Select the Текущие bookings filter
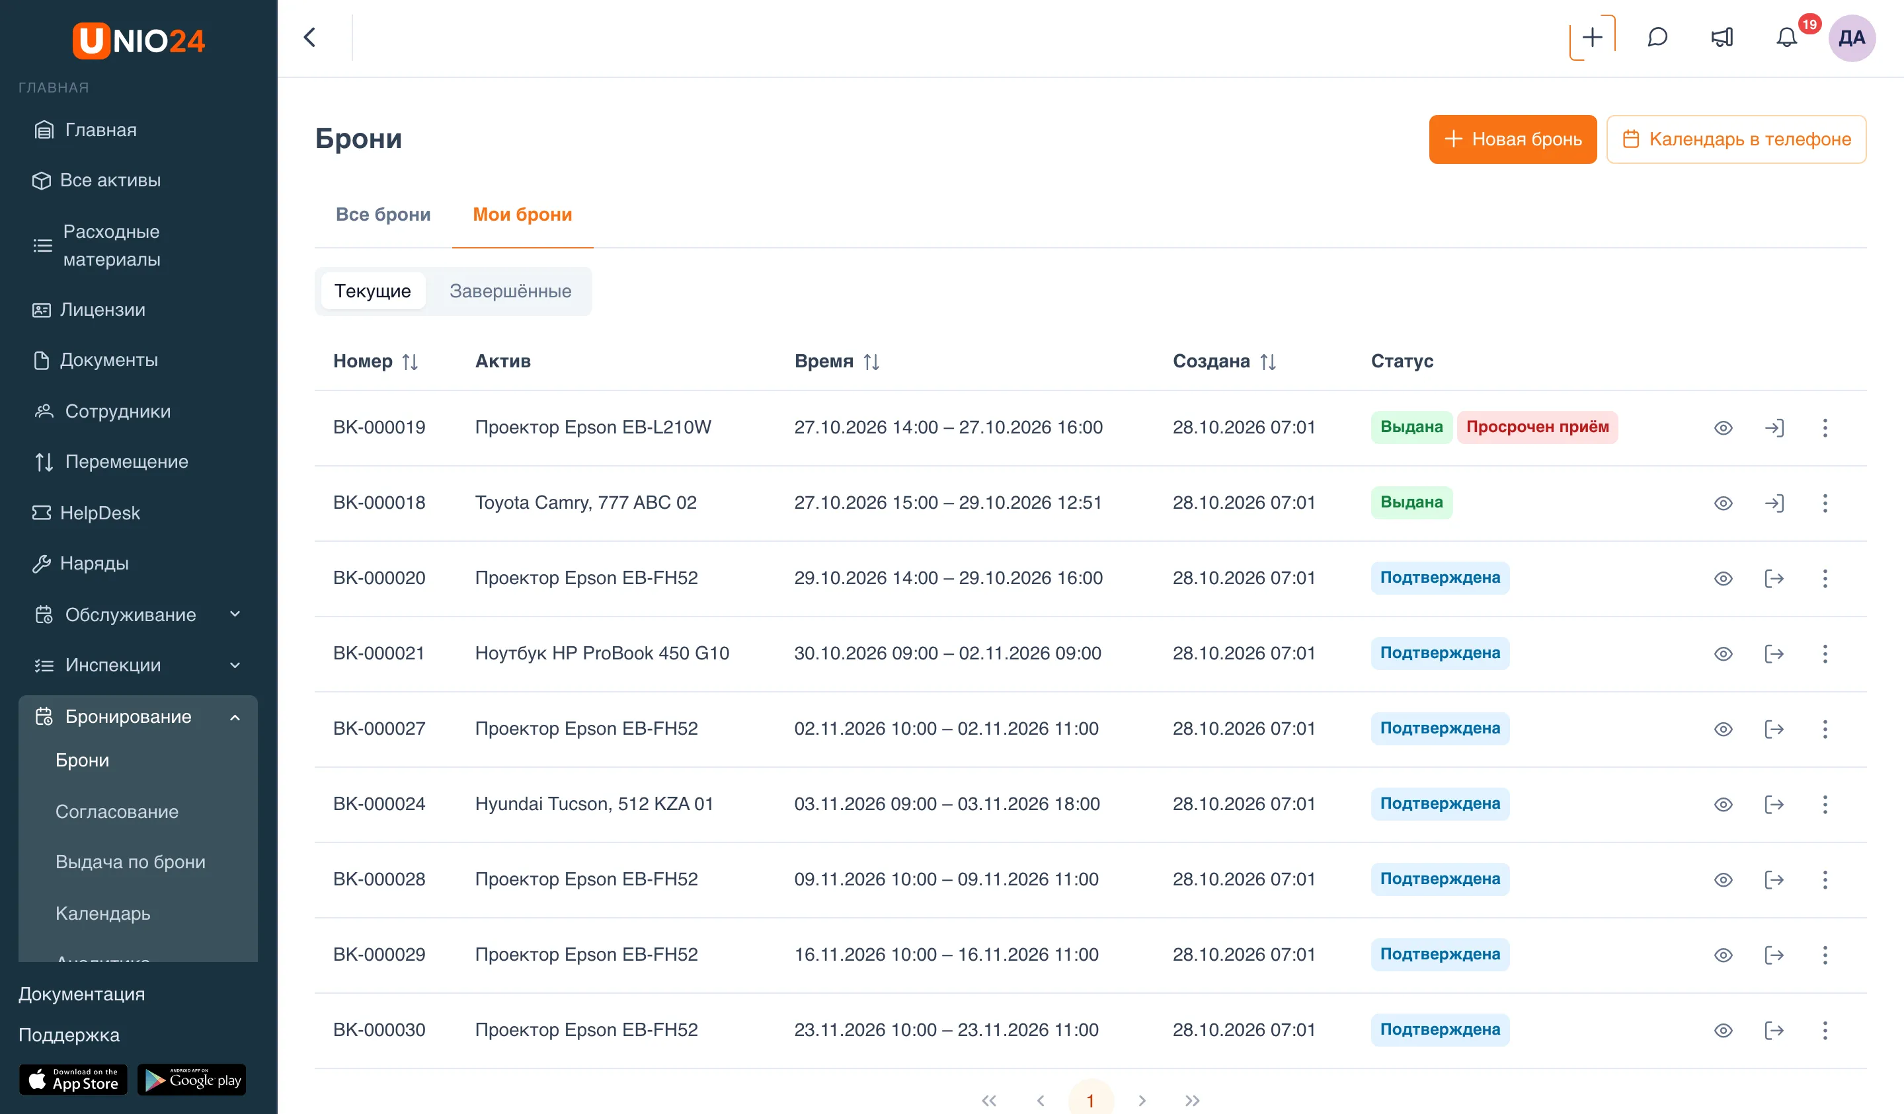 372,291
